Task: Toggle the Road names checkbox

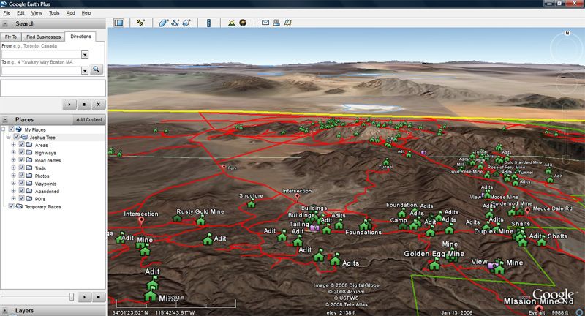Action: (22, 160)
